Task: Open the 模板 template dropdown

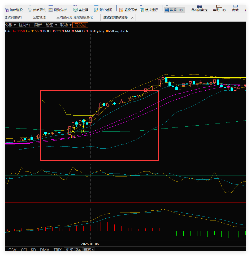Action: click(89, 250)
